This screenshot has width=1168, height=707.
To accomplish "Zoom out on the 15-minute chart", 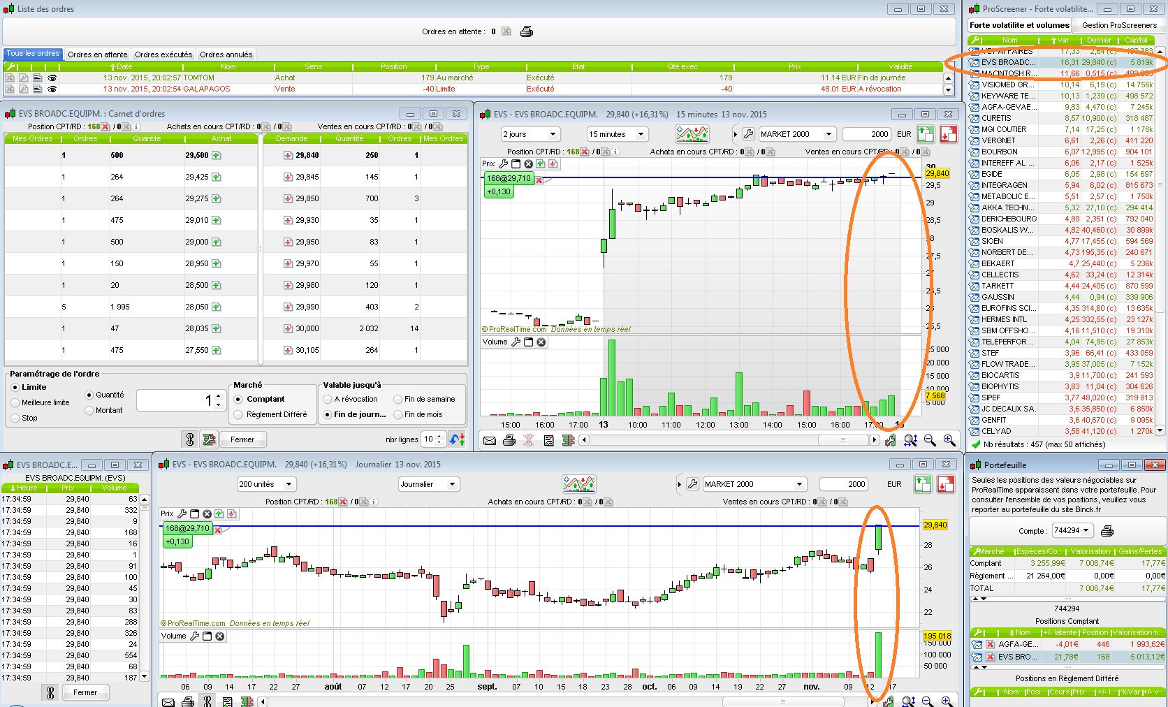I will 930,440.
